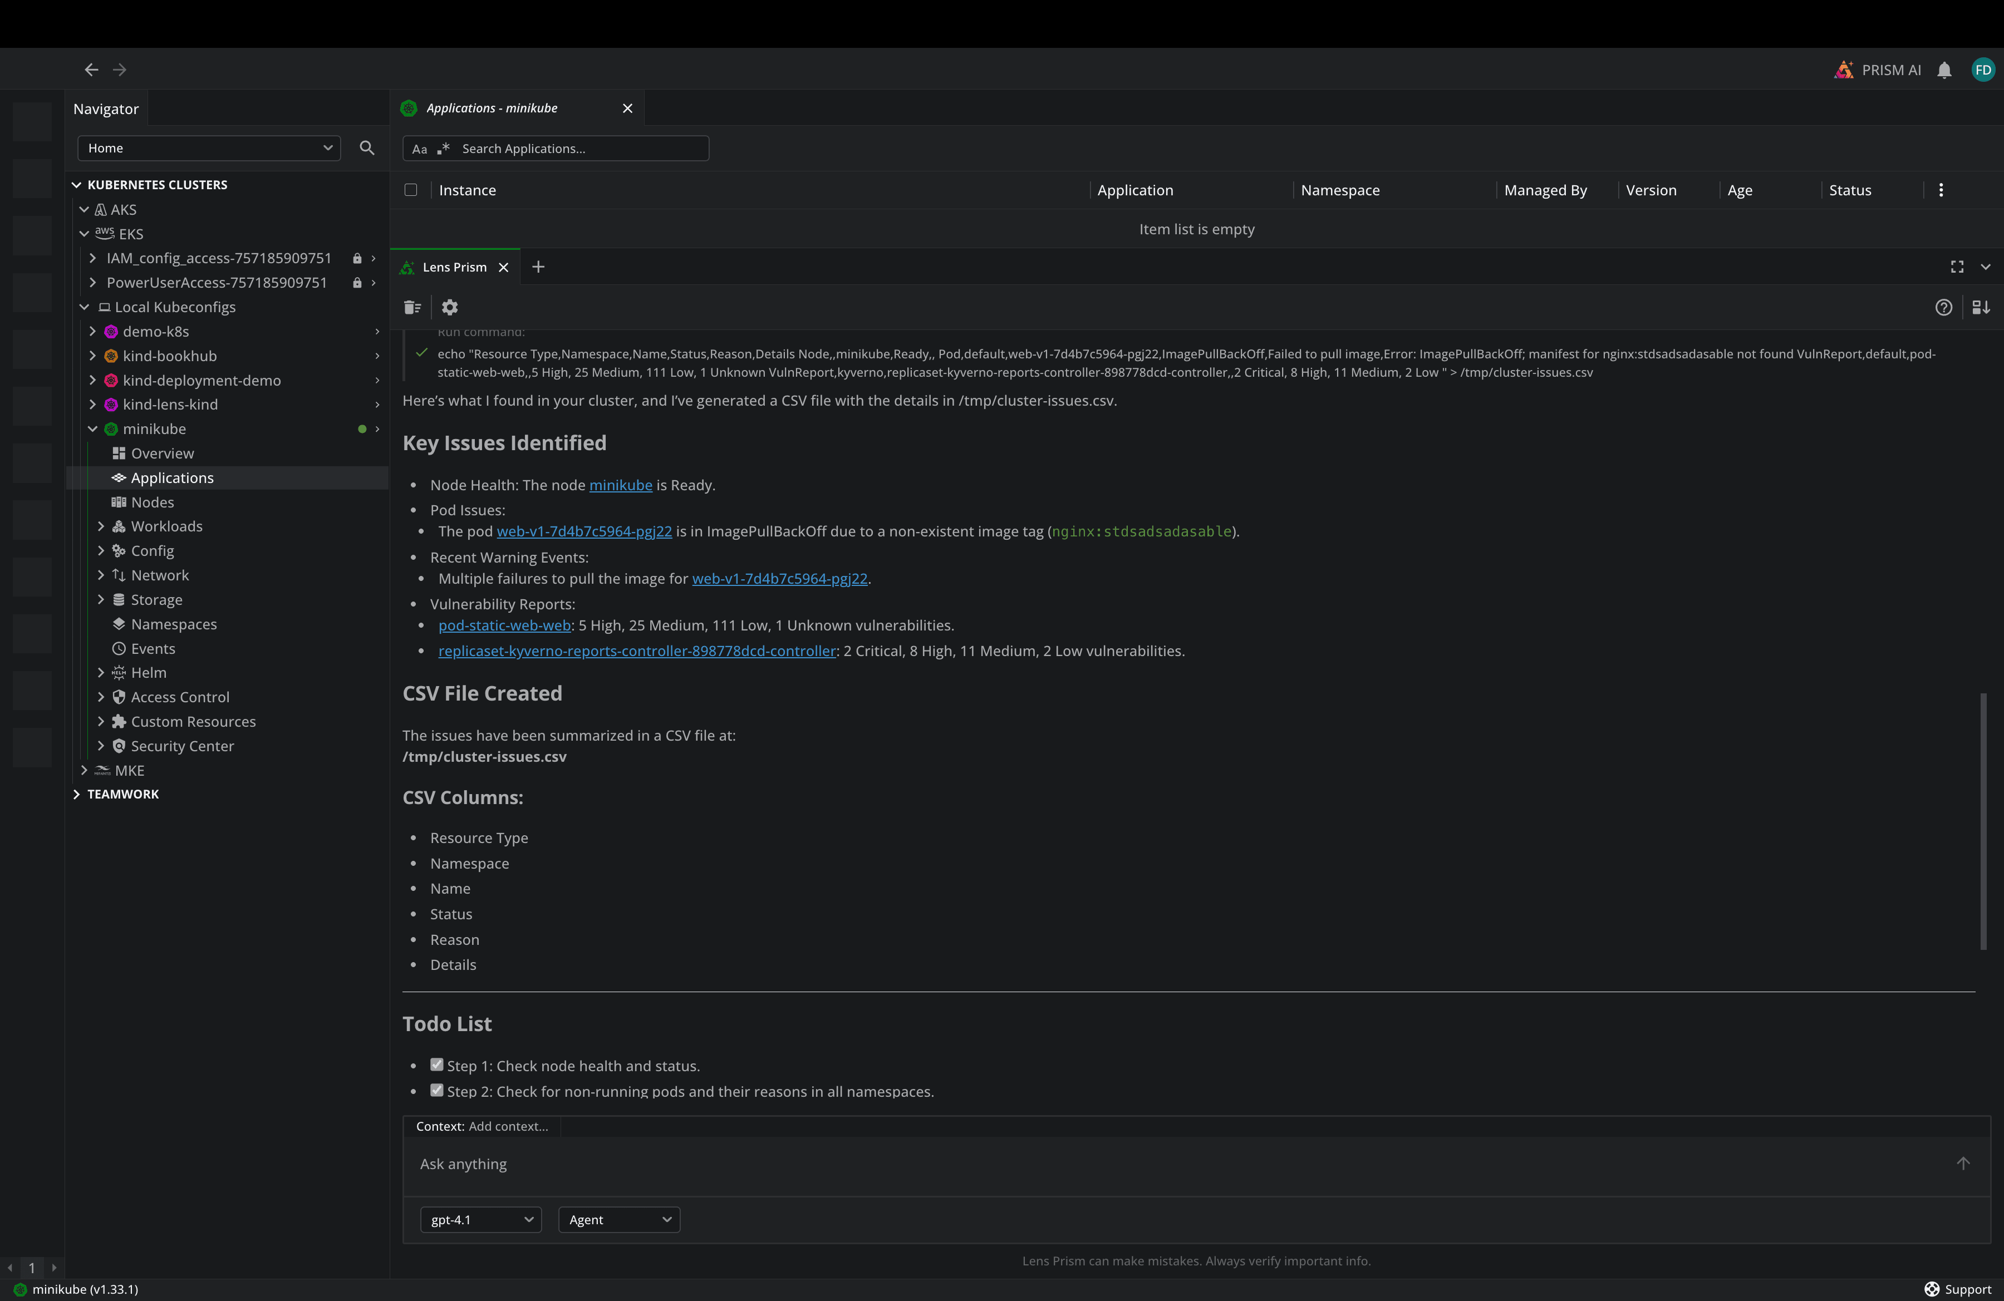Toggle the Step 1 todo checkbox
2004x1301 pixels.
436,1065
